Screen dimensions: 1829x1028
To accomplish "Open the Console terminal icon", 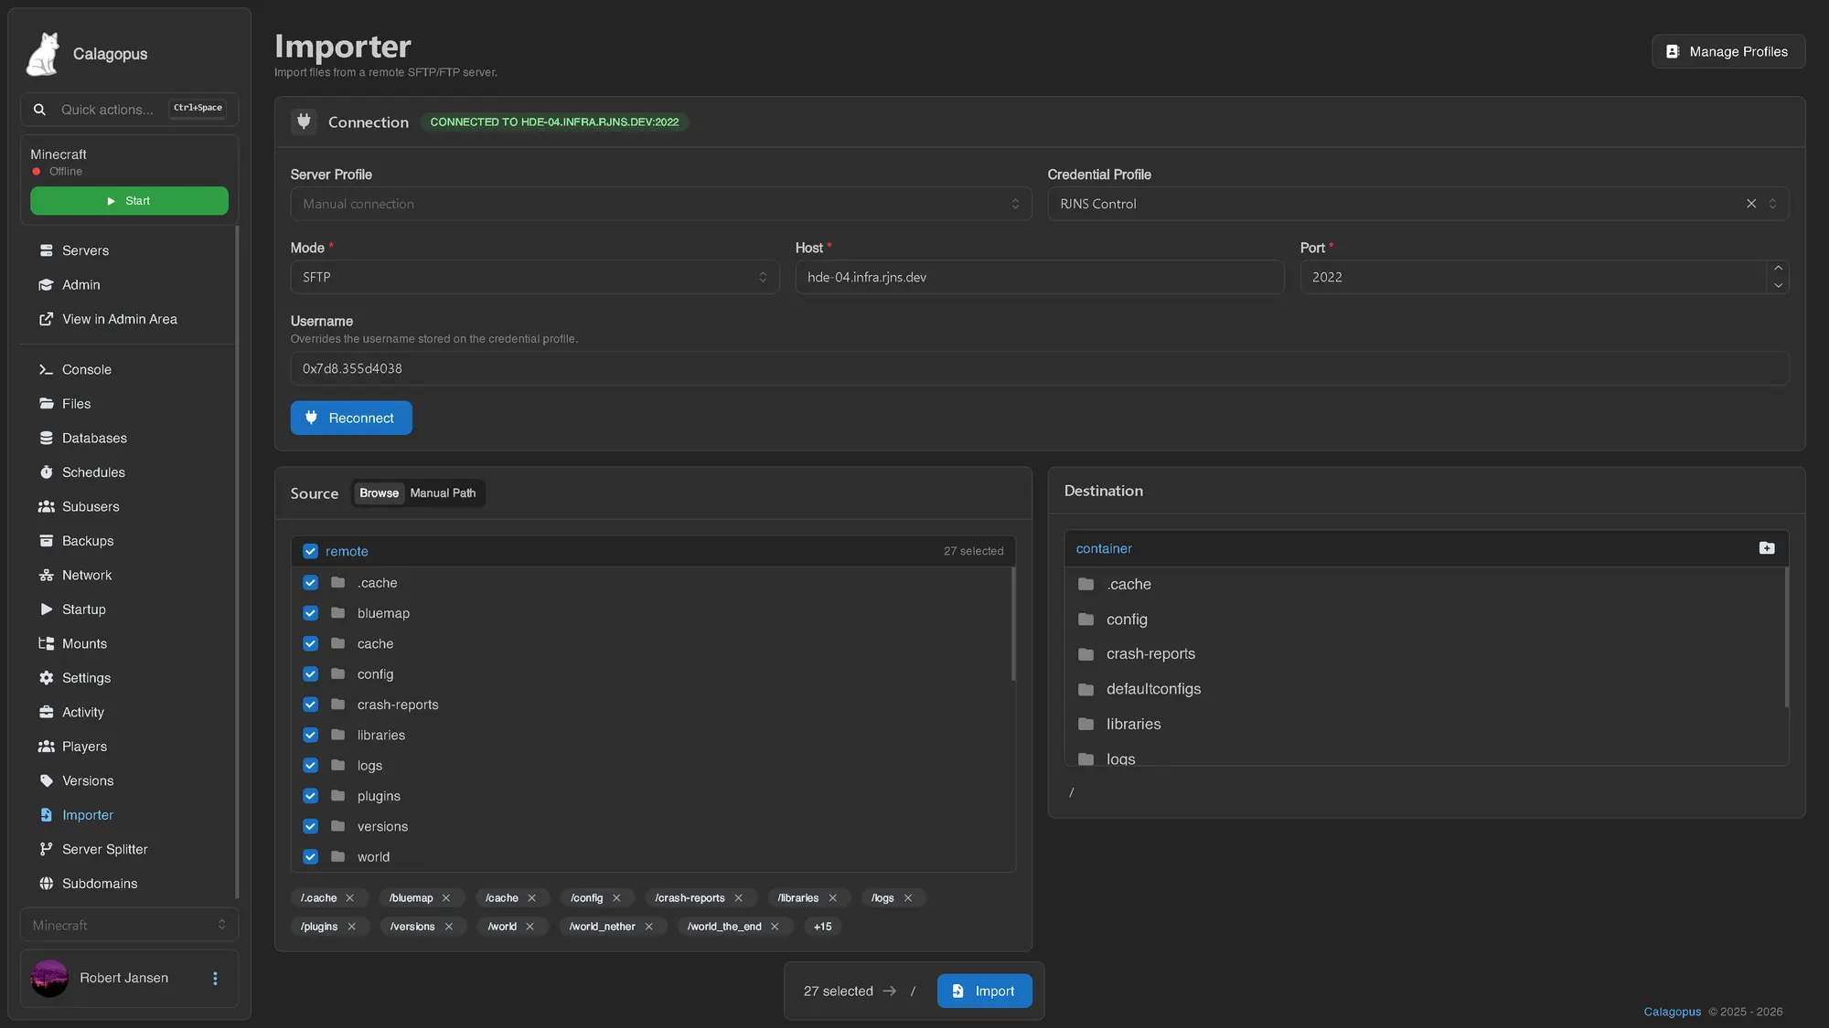I will coord(46,369).
